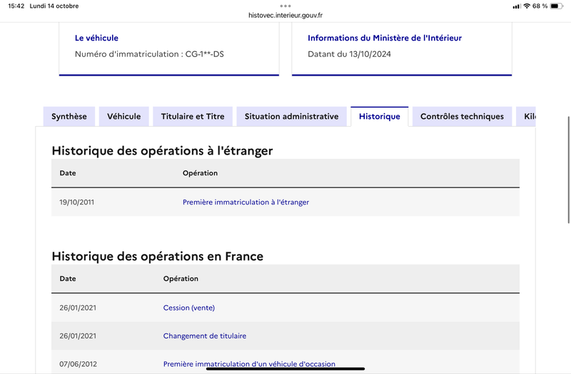Select the Situation administrative tab
Image resolution: width=571 pixels, height=374 pixels.
pyautogui.click(x=292, y=116)
